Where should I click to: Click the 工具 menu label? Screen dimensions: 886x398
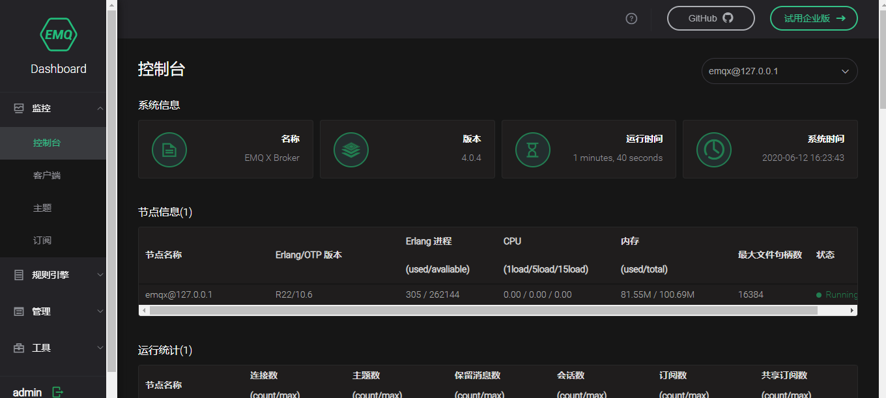point(41,348)
